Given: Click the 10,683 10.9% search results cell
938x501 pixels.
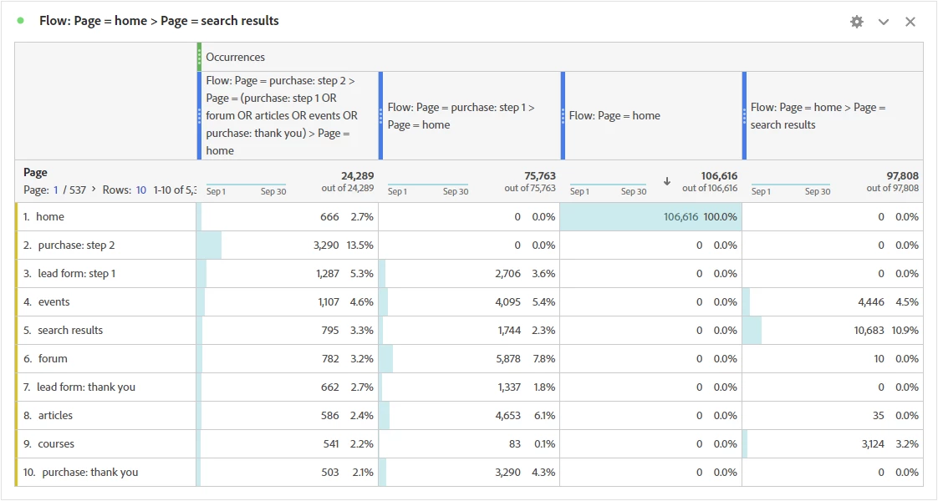Looking at the screenshot, I should click(833, 330).
